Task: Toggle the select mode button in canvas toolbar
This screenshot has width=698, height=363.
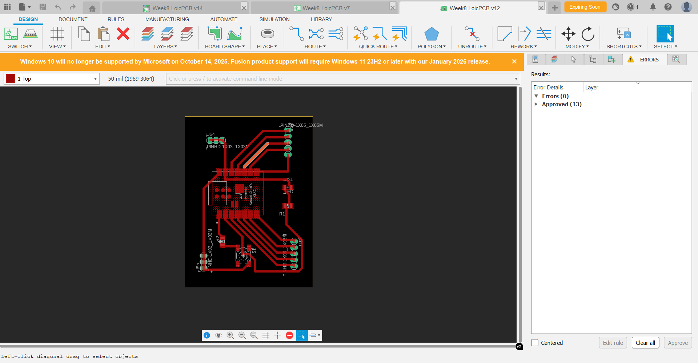Action: [x=302, y=335]
